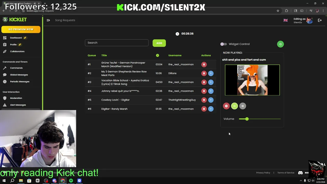This screenshot has width=327, height=184.
Task: Open Profile in sidebar
Action: coord(13,45)
